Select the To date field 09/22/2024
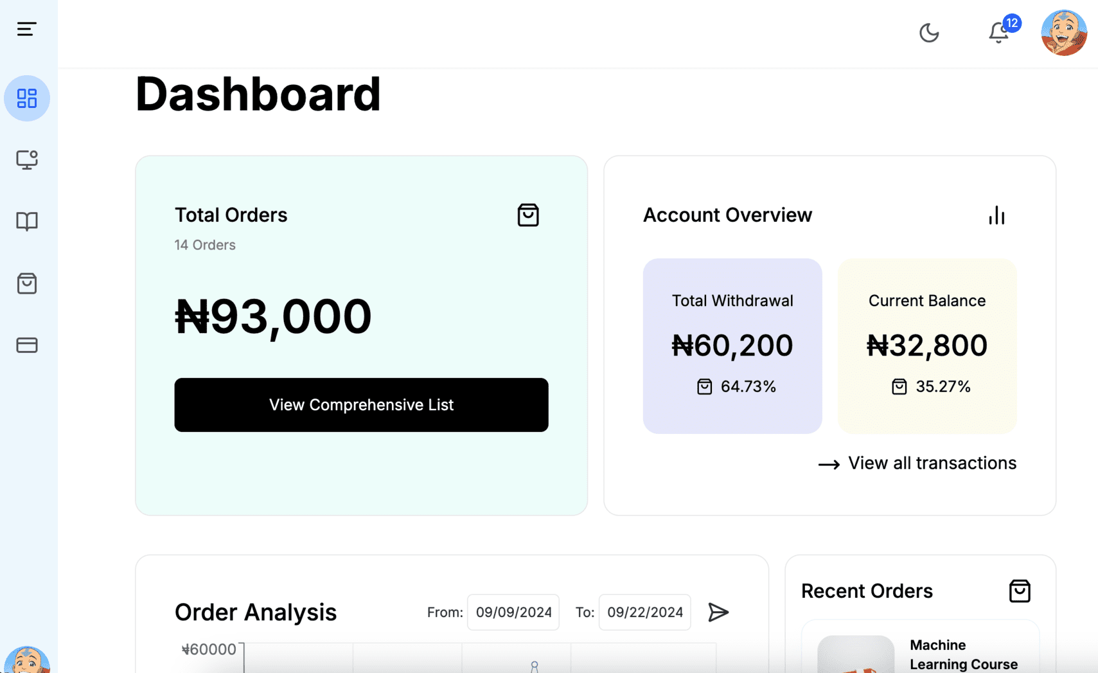 pos(644,612)
